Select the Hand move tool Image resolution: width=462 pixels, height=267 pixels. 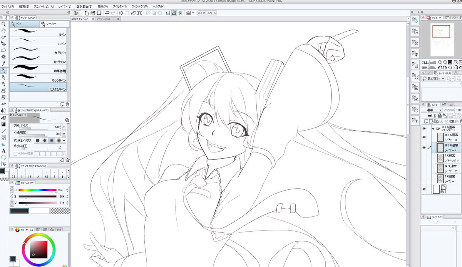point(3,30)
